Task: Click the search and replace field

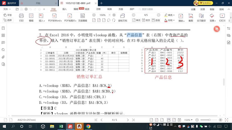Action: [x=147, y=9]
